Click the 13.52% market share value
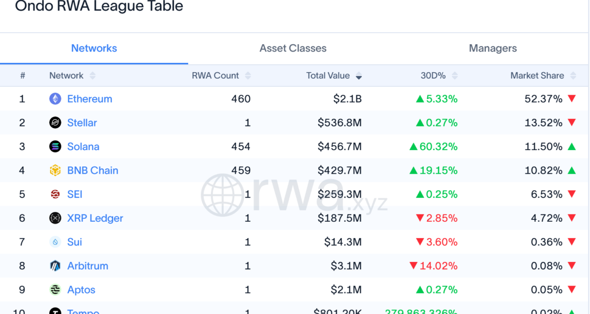Screen dimensions: 590x314 543,123
